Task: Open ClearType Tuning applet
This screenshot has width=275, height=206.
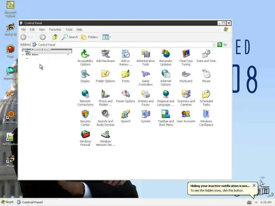Action: pyautogui.click(x=186, y=57)
